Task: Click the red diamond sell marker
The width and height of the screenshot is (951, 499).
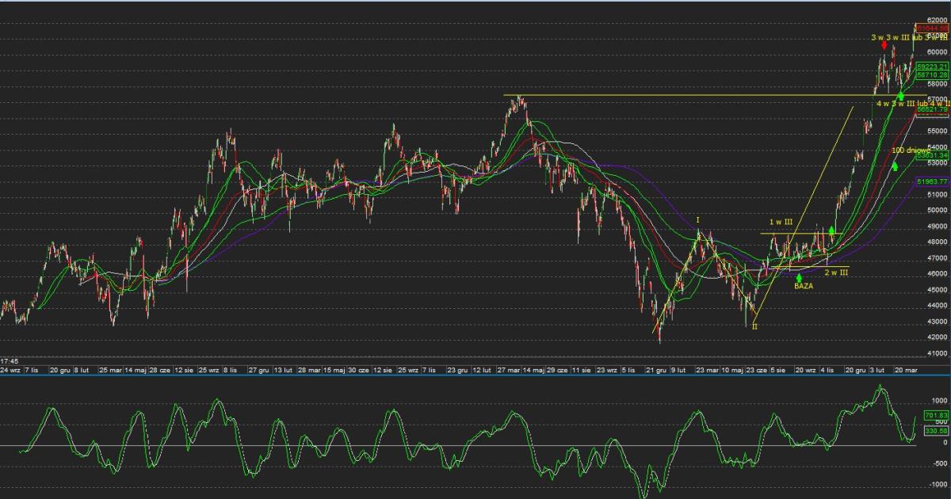Action: pos(884,45)
